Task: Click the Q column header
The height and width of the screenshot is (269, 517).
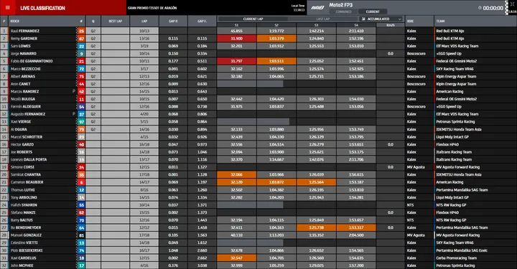Action: pos(93,21)
